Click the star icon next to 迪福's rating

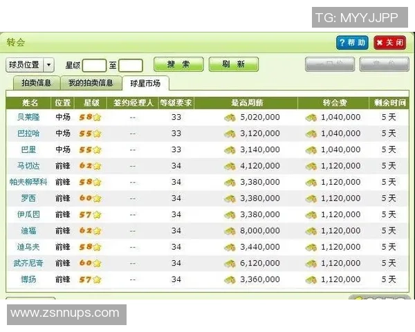(x=97, y=231)
